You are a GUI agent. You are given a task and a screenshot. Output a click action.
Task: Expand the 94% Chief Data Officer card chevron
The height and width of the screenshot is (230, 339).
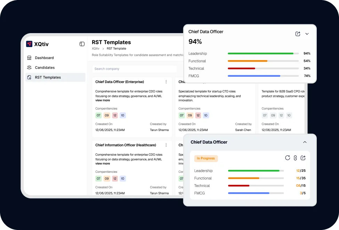(x=307, y=34)
